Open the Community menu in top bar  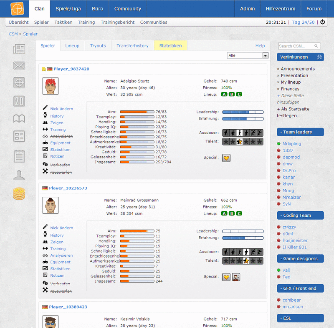coord(127,8)
